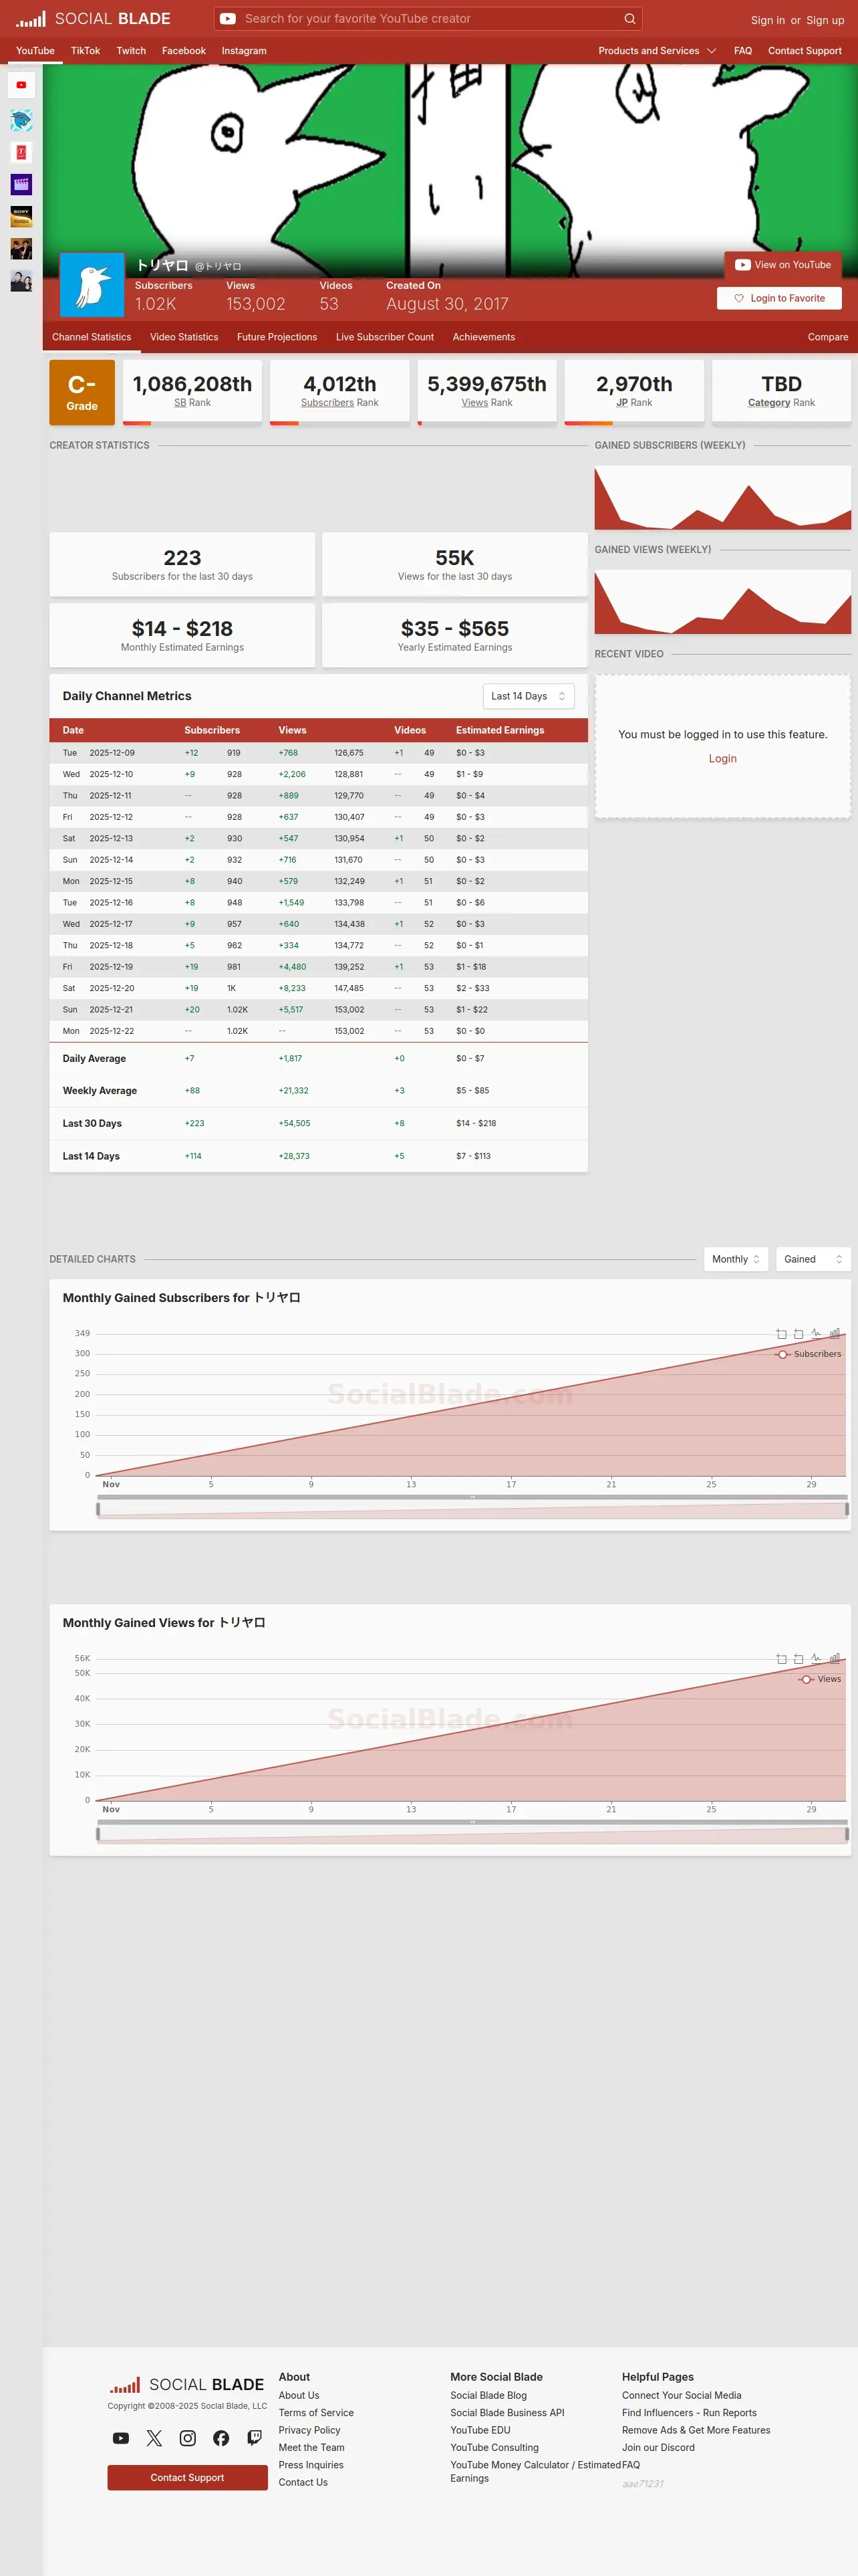
Task: Click the Gained Subscribers weekly mini chart
Action: (x=723, y=497)
